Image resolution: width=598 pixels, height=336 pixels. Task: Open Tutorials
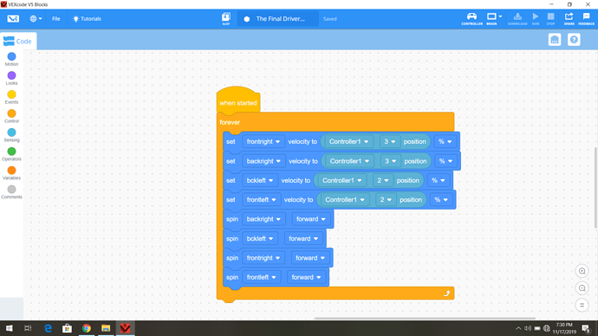pyautogui.click(x=87, y=19)
